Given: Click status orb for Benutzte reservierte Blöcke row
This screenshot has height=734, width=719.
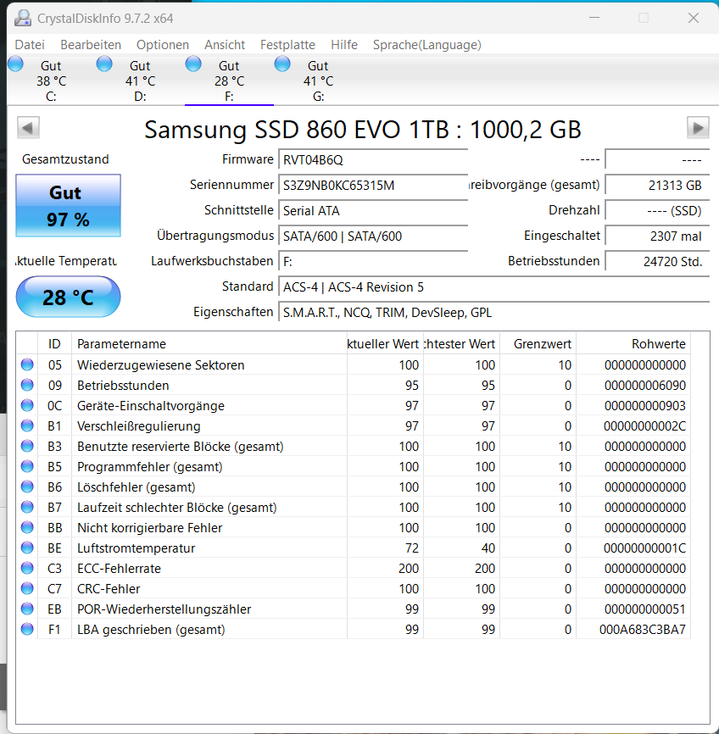Looking at the screenshot, I should [27, 446].
